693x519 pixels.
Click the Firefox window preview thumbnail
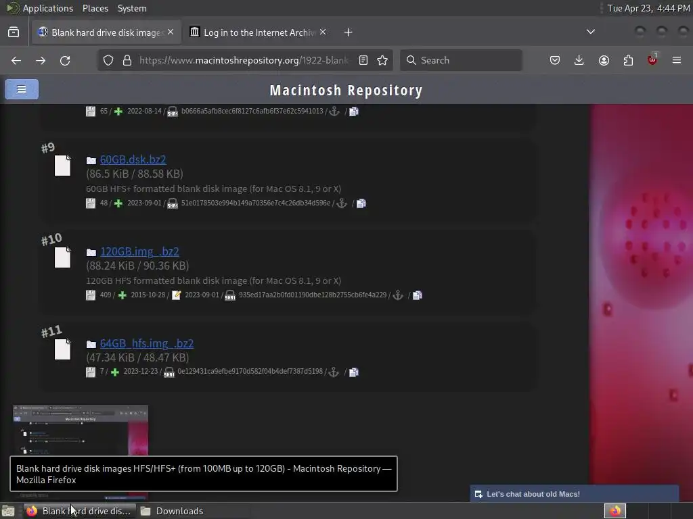(x=81, y=430)
